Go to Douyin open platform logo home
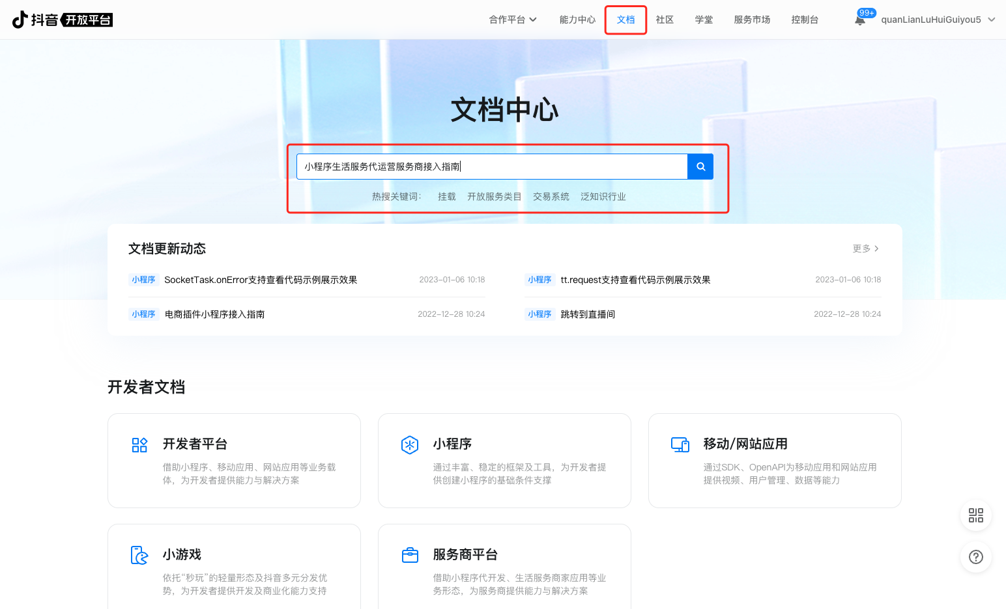Viewport: 1006px width, 609px height. (63, 20)
